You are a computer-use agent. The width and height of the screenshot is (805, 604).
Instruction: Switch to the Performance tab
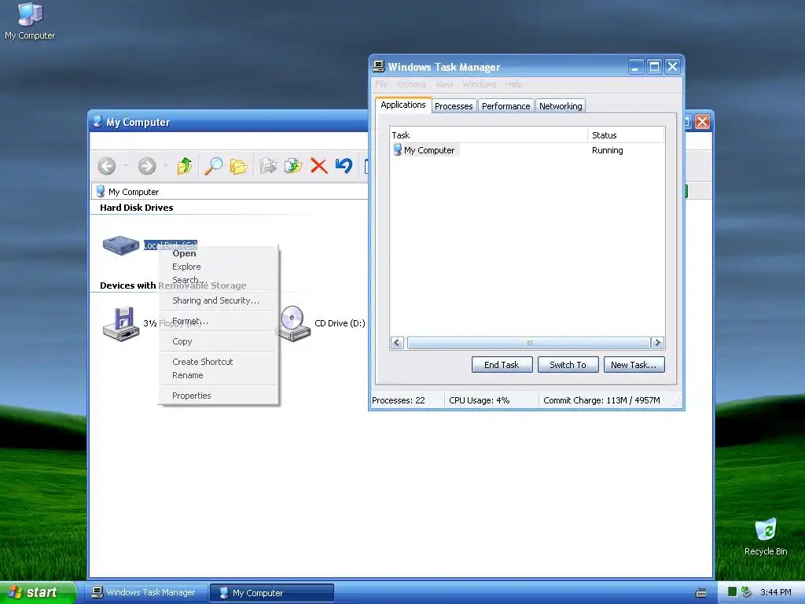tap(505, 106)
